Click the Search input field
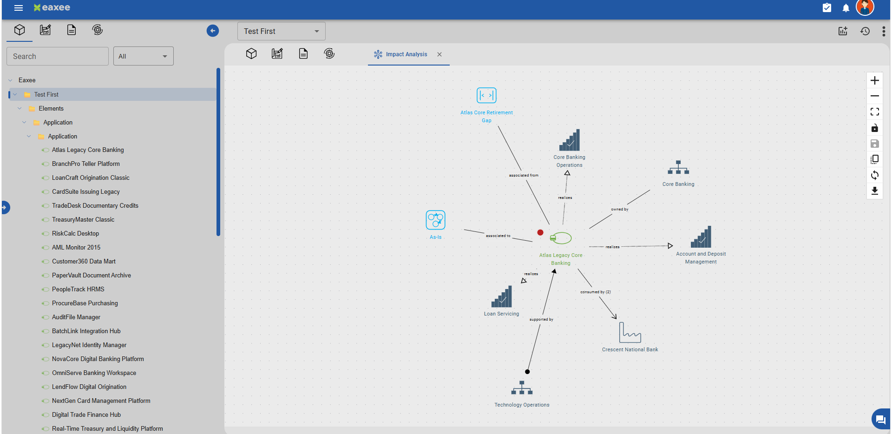This screenshot has height=434, width=892. click(x=58, y=56)
